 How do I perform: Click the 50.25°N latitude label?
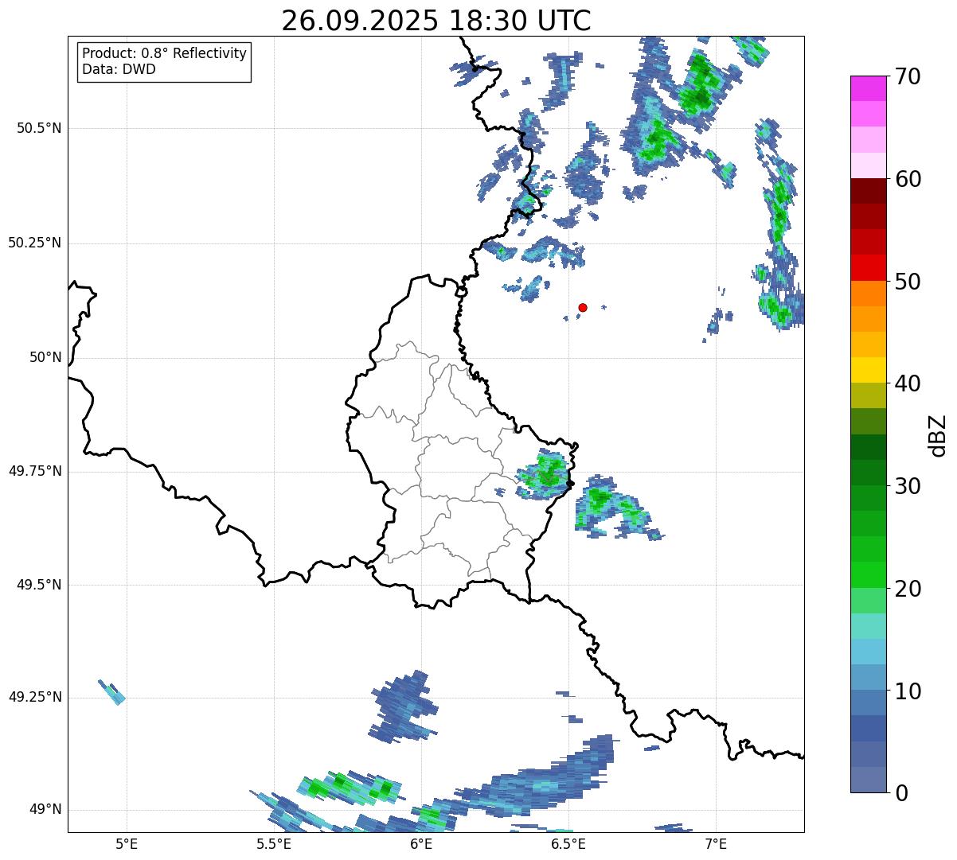(x=35, y=243)
